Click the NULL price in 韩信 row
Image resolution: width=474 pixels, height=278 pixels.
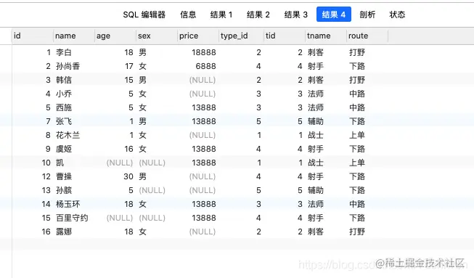pyautogui.click(x=203, y=80)
